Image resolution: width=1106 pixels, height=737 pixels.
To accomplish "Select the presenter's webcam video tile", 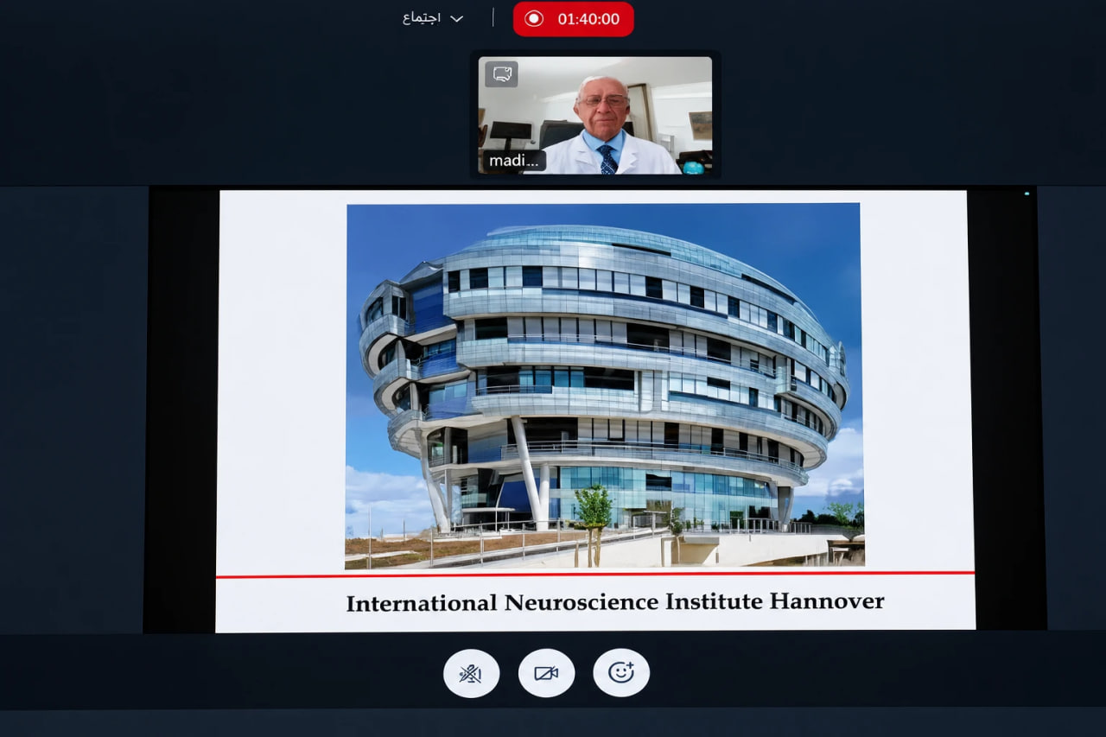I will 595,116.
